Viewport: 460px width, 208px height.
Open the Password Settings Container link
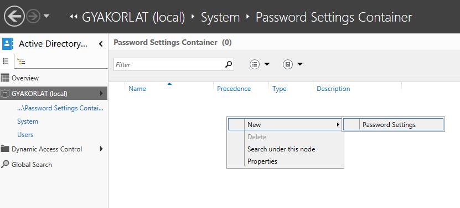(60, 108)
